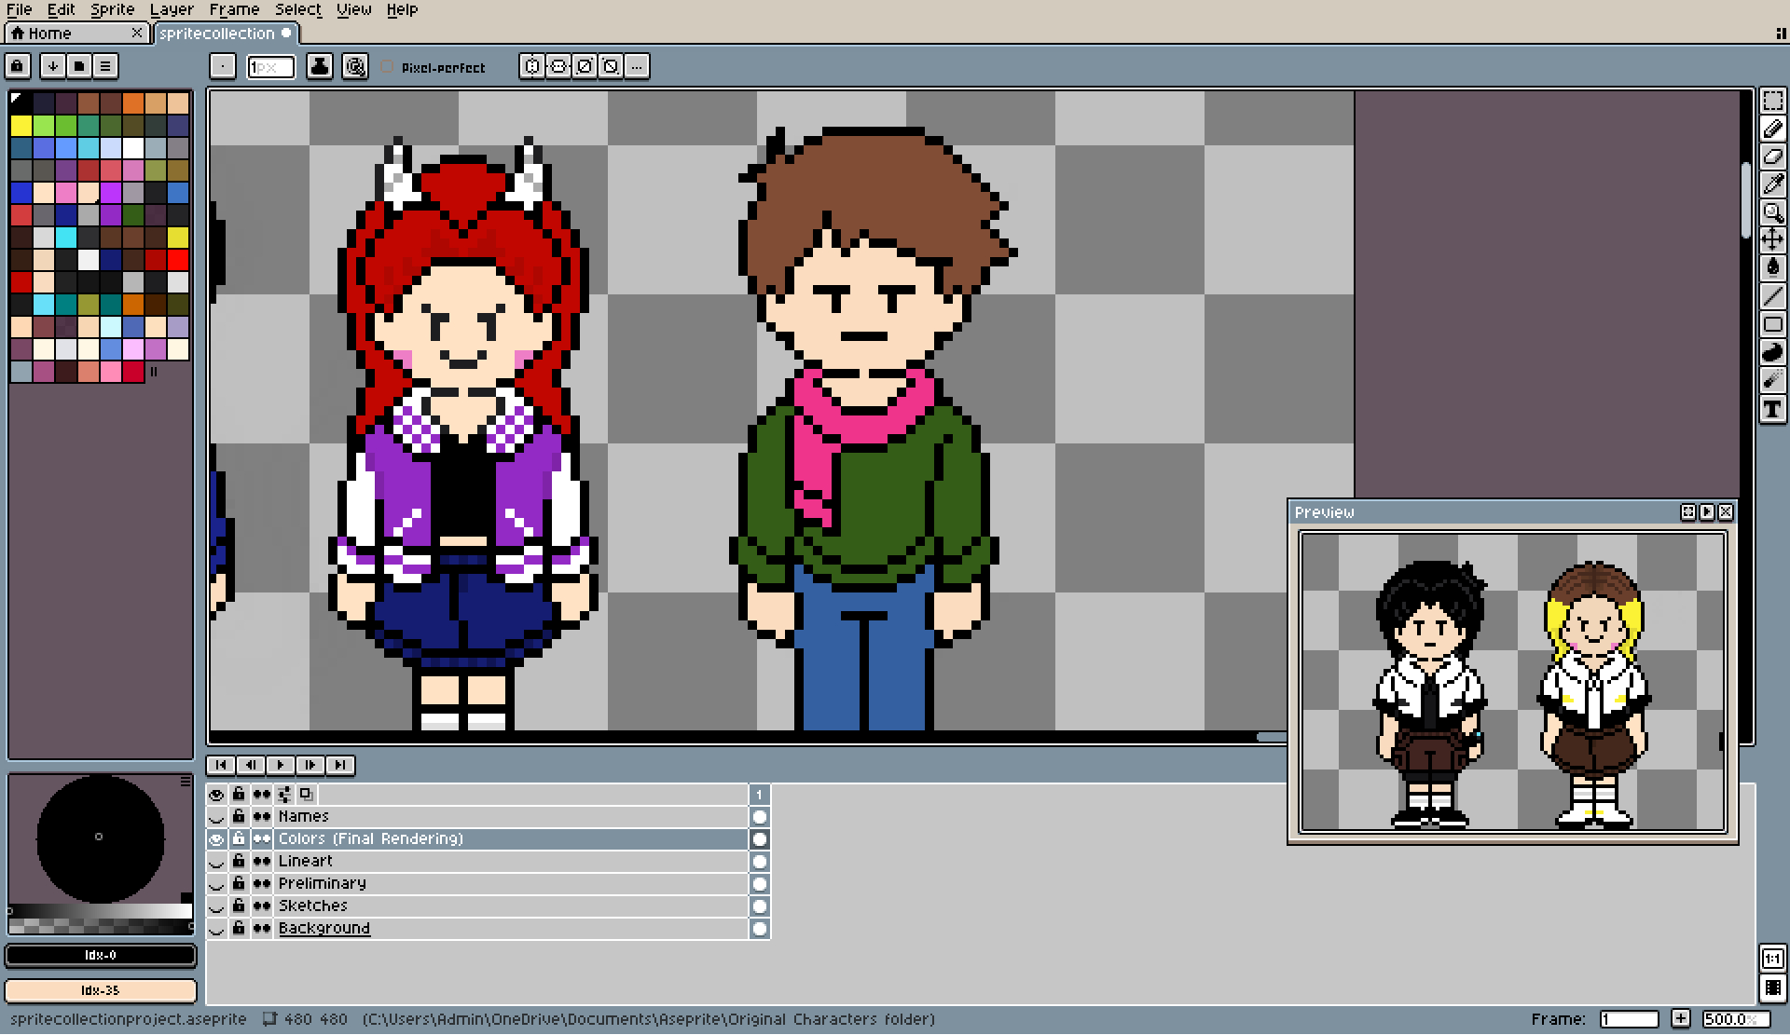Select the Text tool
This screenshot has width=1790, height=1035.
(1772, 408)
